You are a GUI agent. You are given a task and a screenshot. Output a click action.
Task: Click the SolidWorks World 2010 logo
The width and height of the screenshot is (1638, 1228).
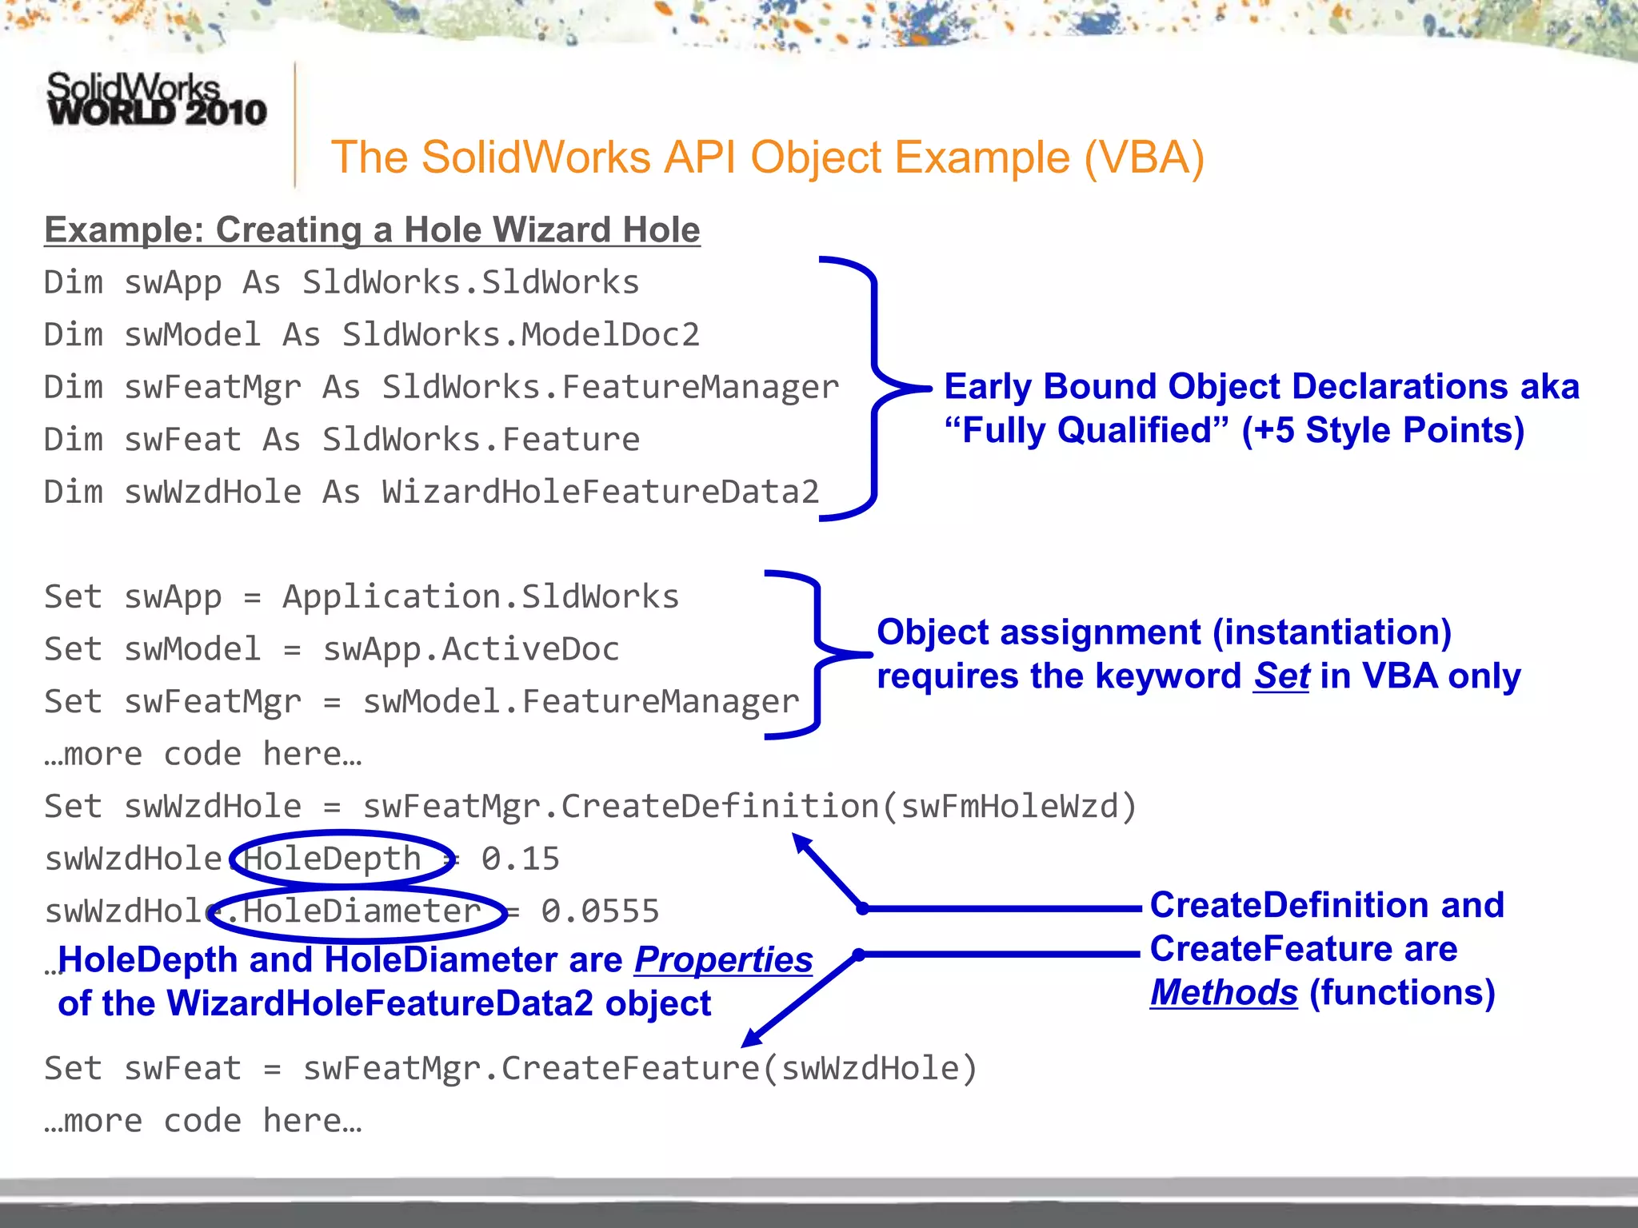(156, 99)
